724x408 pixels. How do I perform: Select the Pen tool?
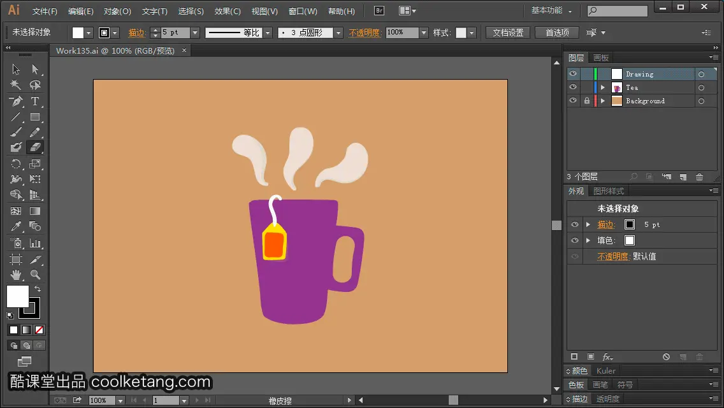point(16,101)
